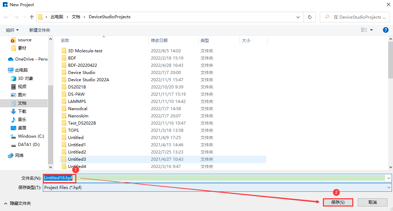This screenshot has width=393, height=211.
Task: Sort by 修改日期 column header
Action: coord(159,41)
